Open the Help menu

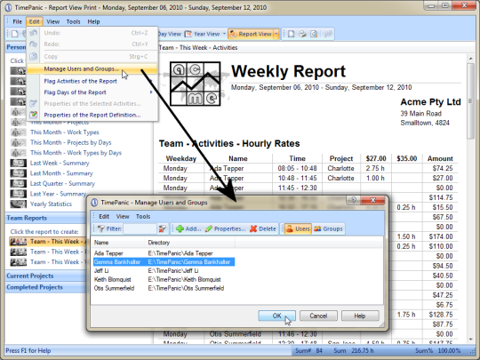click(93, 21)
